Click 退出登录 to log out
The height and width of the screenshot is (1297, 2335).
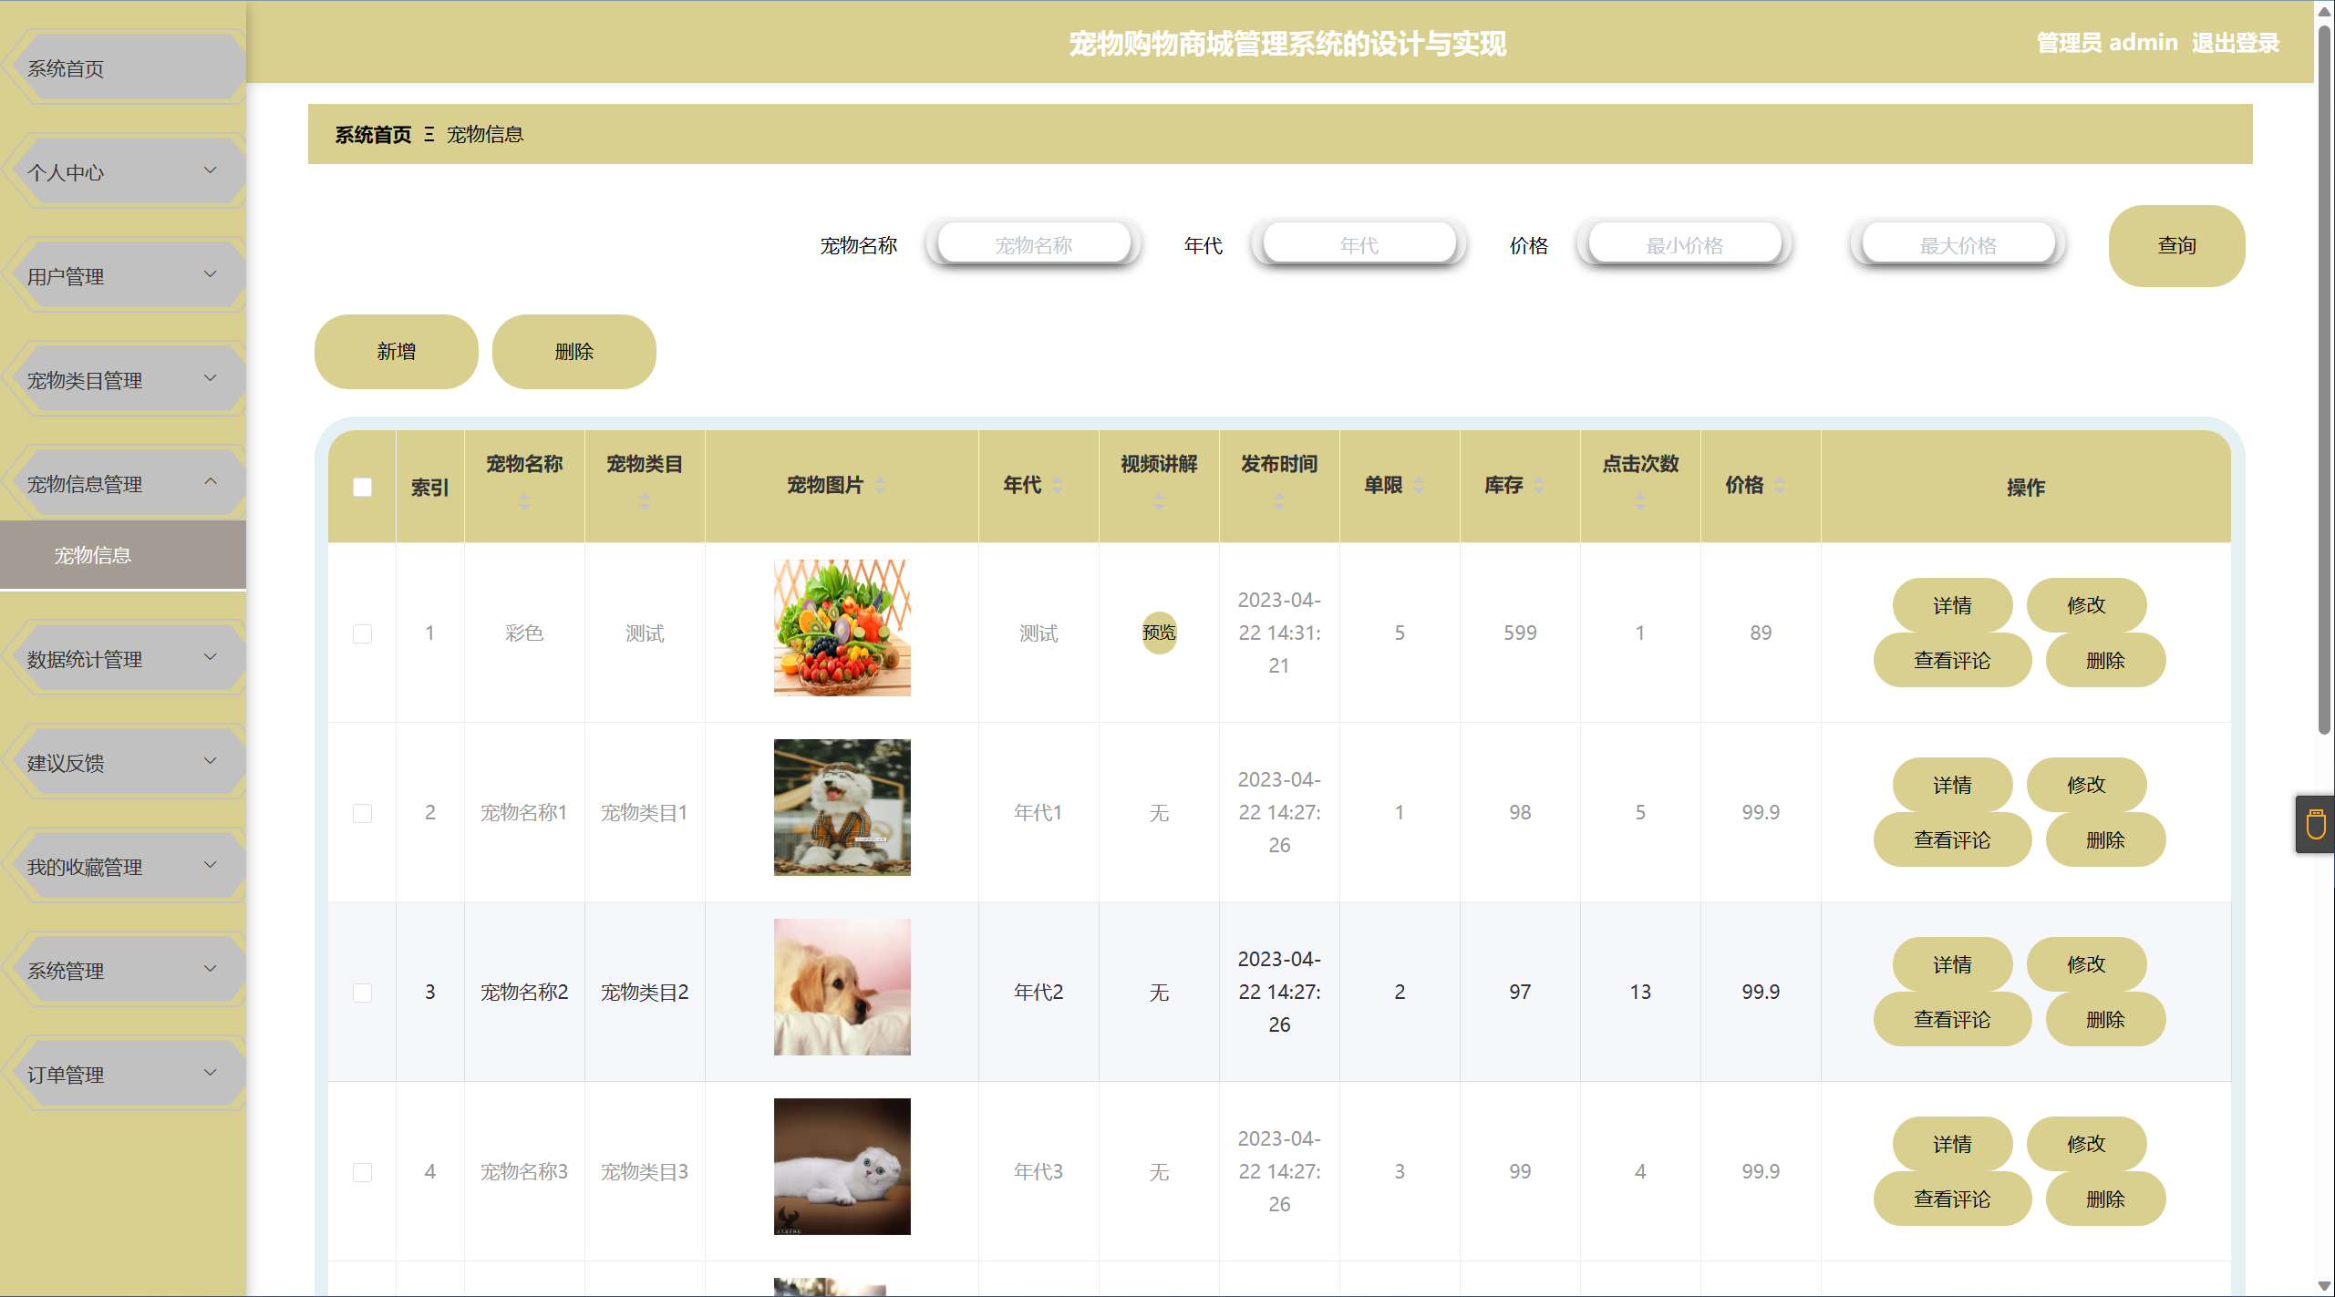[x=2235, y=43]
